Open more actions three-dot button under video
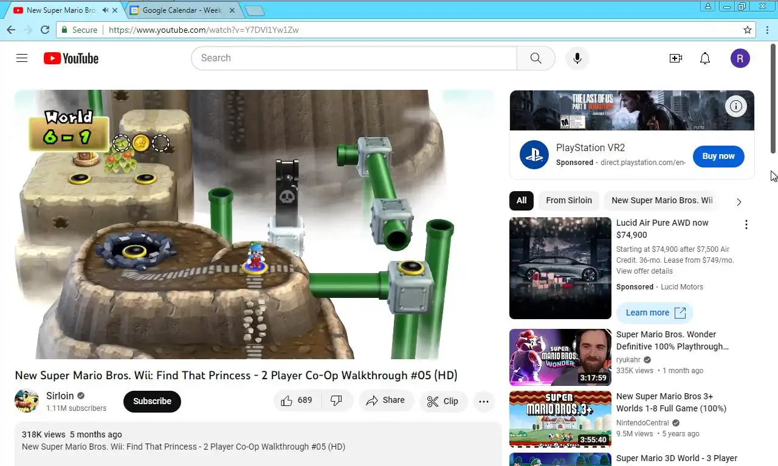This screenshot has width=778, height=466. click(x=484, y=401)
